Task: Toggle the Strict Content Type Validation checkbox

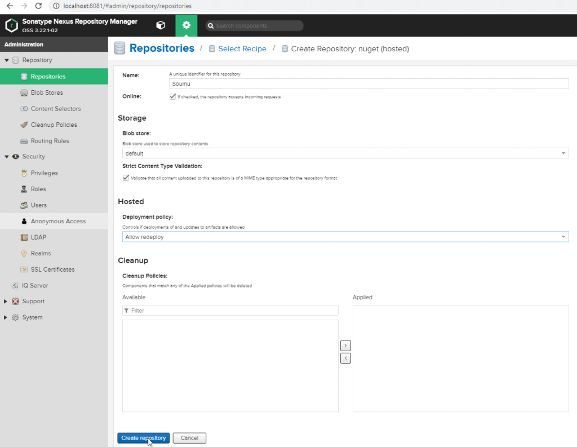Action: (126, 178)
